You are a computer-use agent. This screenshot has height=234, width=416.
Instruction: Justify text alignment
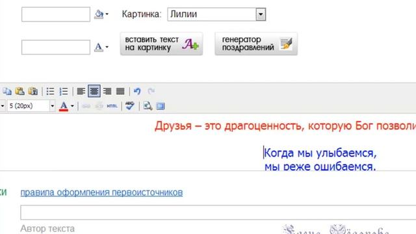click(x=120, y=91)
